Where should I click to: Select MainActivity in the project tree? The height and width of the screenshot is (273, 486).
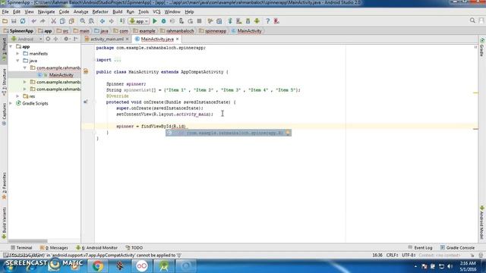pyautogui.click(x=61, y=75)
